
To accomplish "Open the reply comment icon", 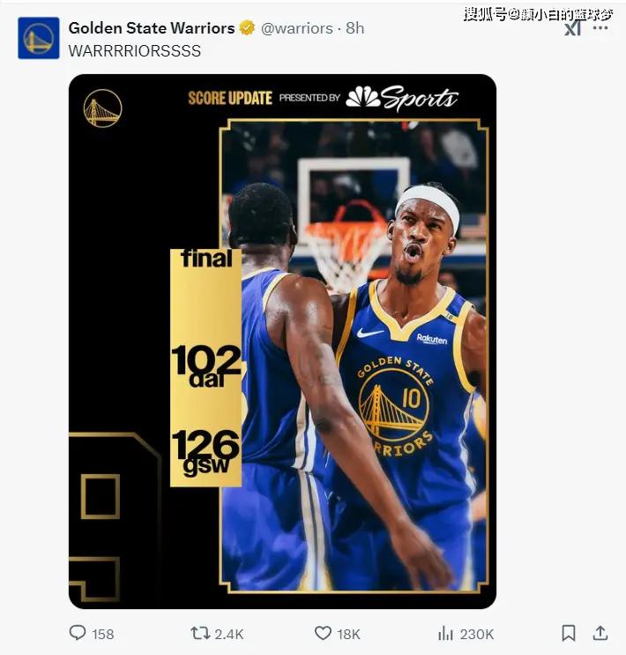I will pyautogui.click(x=78, y=633).
